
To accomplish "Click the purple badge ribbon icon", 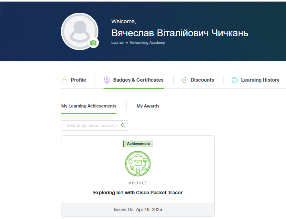I will pyautogui.click(x=107, y=80).
